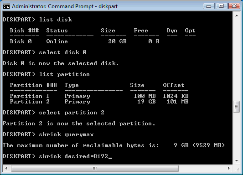Click the 'shrink desired=8192' input line
The width and height of the screenshot is (243, 175).
pyautogui.click(x=73, y=156)
